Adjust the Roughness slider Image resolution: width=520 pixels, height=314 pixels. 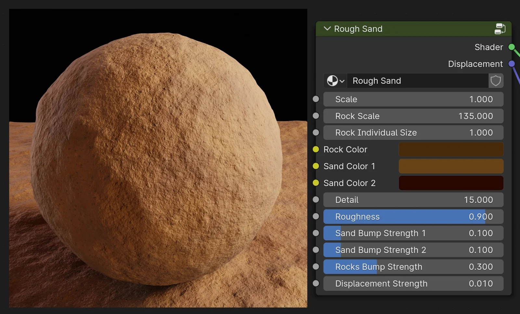click(413, 216)
